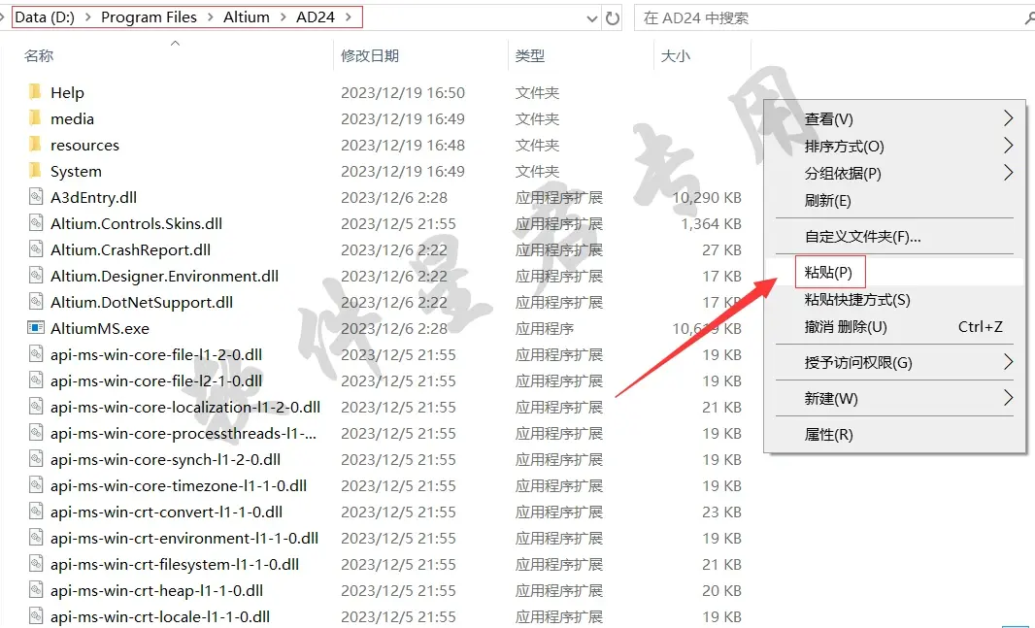This screenshot has height=628, width=1035.
Task: Select the api-ms-win-crt-heap-l1-1-0.dll file icon
Action: coord(36,590)
